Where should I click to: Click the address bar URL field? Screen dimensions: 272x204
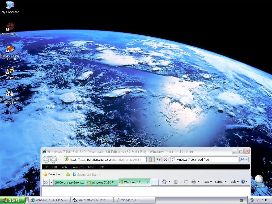[106, 159]
